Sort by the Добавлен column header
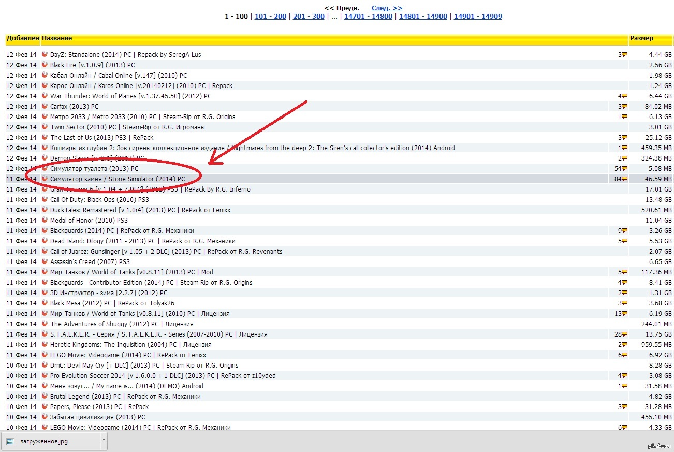Image resolution: width=674 pixels, height=452 pixels. (23, 38)
